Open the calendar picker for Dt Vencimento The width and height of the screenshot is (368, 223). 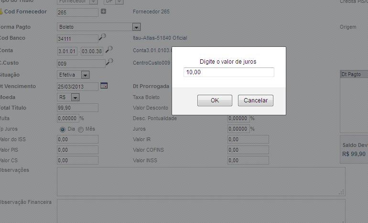104,86
